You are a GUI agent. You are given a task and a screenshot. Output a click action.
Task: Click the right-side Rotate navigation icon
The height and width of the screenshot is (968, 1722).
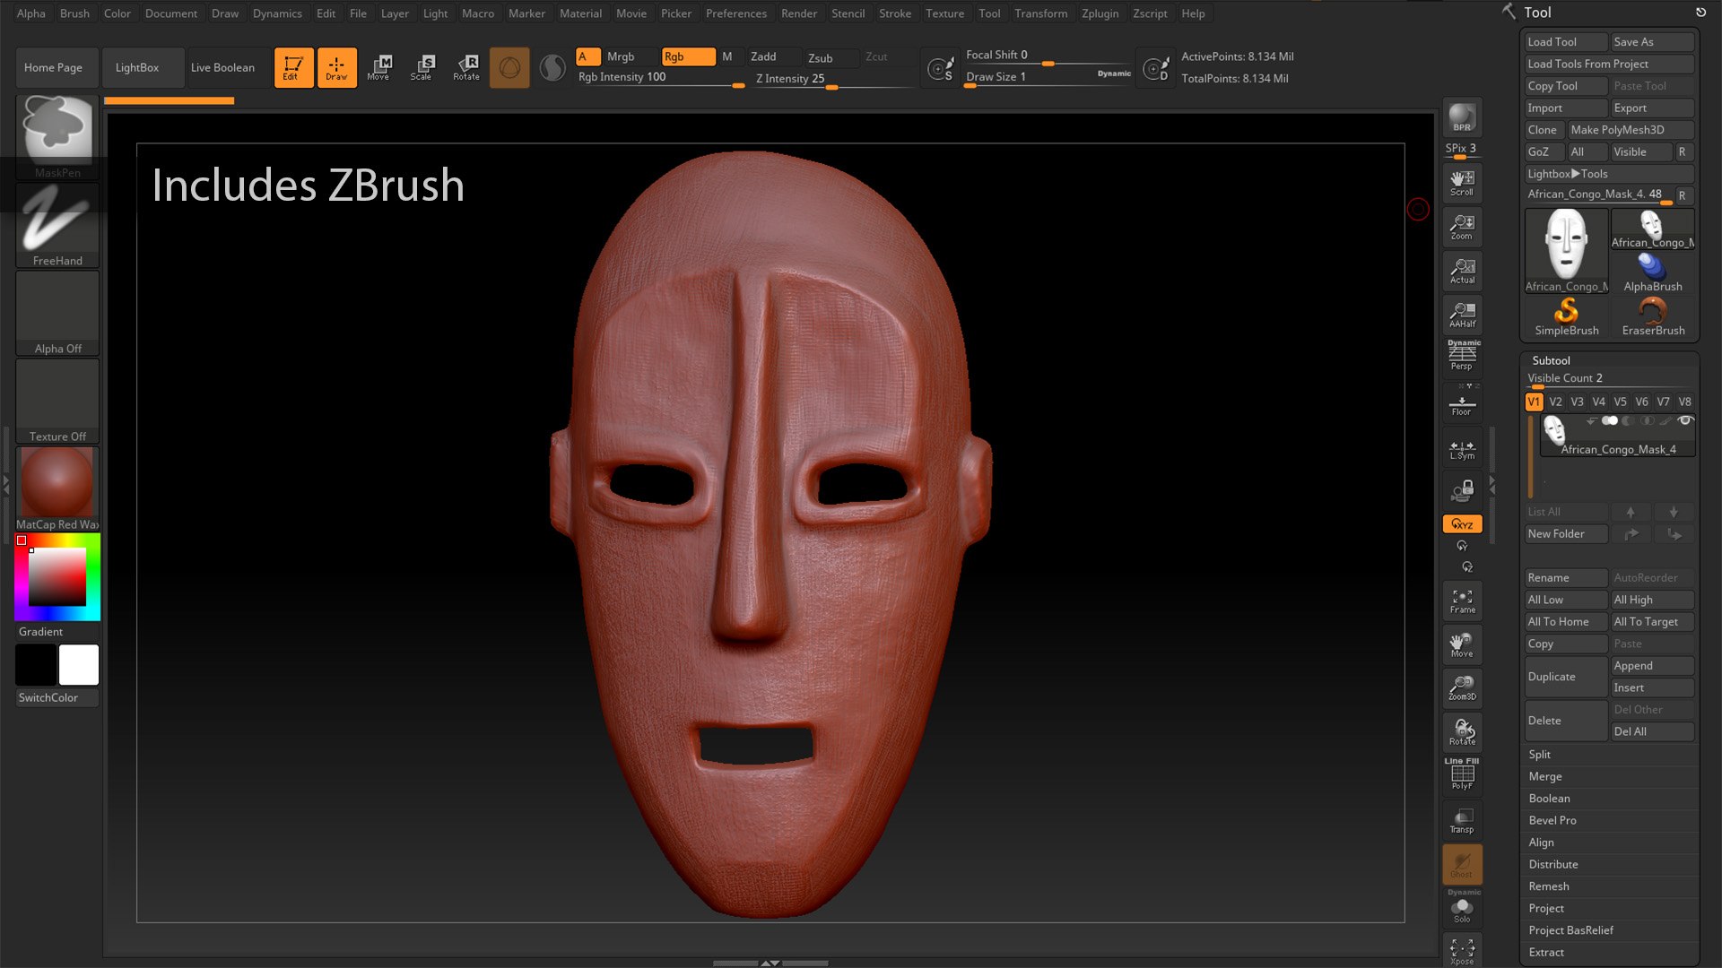click(1462, 731)
